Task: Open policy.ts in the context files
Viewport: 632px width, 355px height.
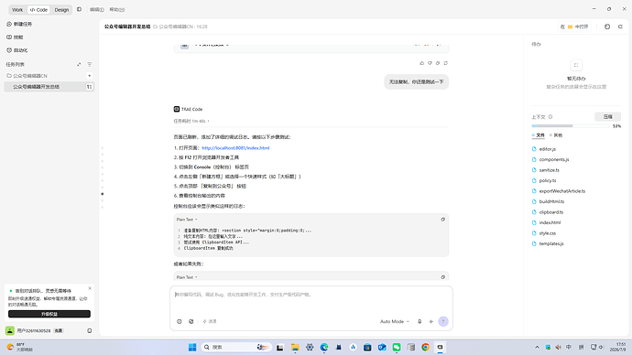Action: (547, 180)
